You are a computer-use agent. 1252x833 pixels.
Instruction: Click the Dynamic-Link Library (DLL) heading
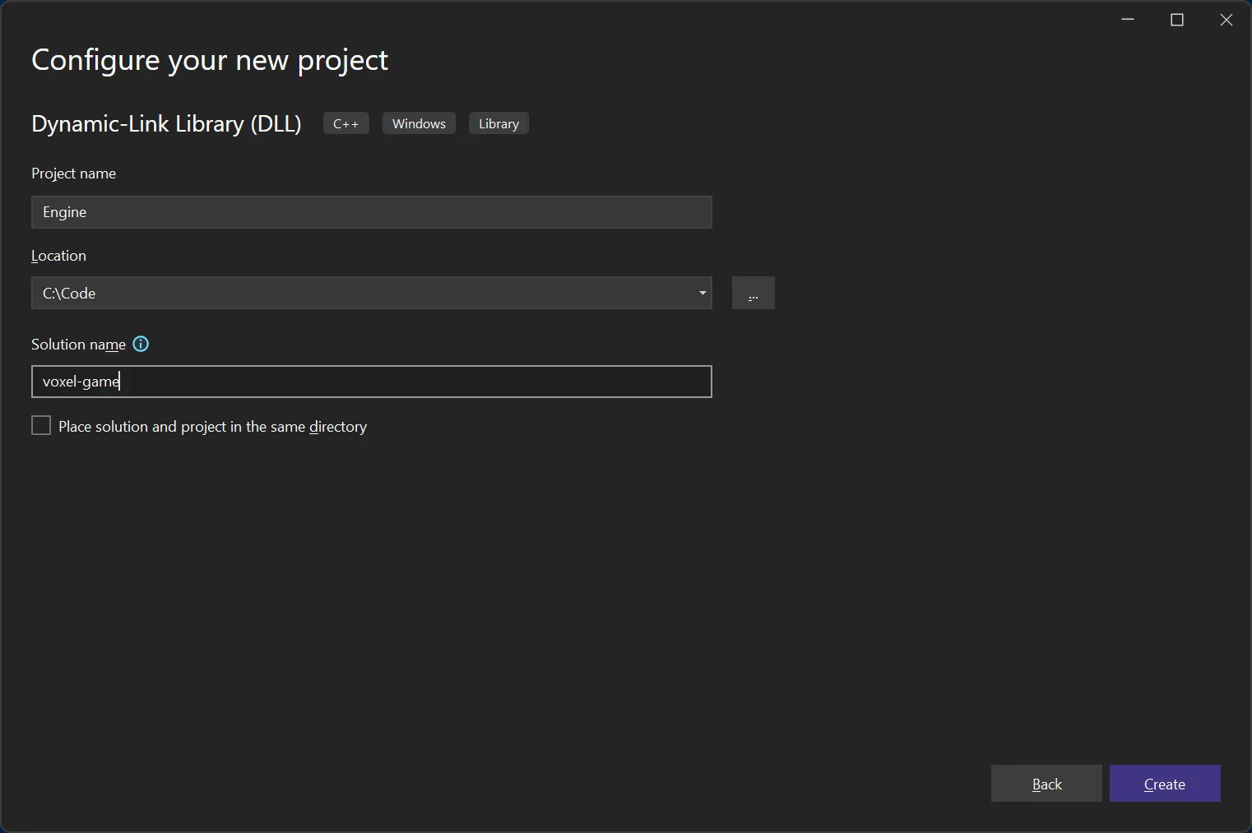165,123
